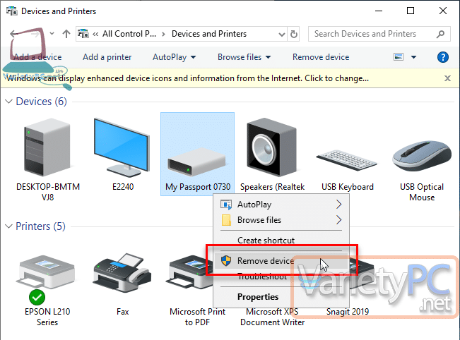Click the control panel icon in address bar

tap(83, 34)
